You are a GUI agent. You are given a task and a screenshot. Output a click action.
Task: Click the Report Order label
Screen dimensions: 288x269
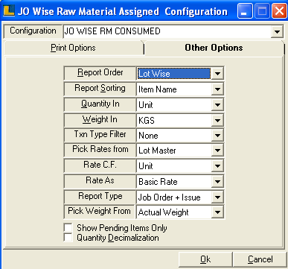click(x=100, y=72)
